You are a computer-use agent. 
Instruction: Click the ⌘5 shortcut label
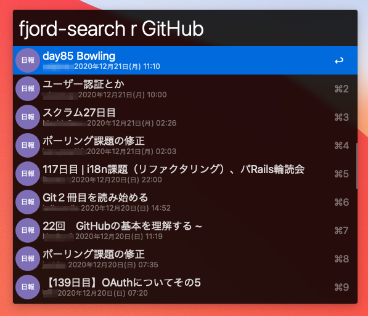click(x=341, y=174)
